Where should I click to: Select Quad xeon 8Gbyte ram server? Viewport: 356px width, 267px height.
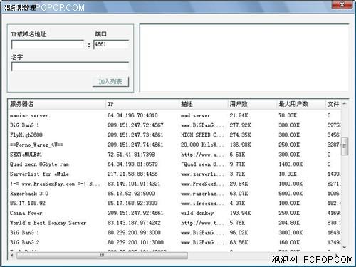[174, 164]
